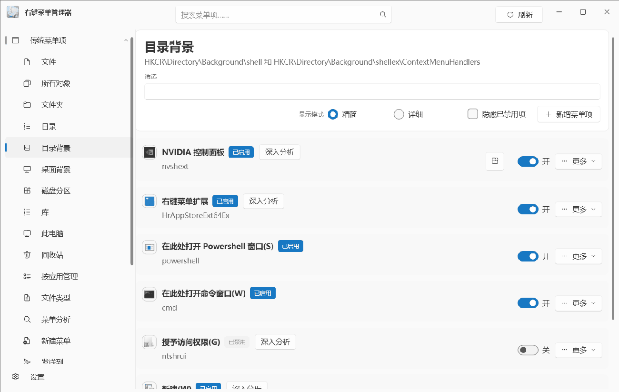Image resolution: width=619 pixels, height=392 pixels.
Task: Select 文件夹 in the sidebar
Action: pyautogui.click(x=68, y=105)
